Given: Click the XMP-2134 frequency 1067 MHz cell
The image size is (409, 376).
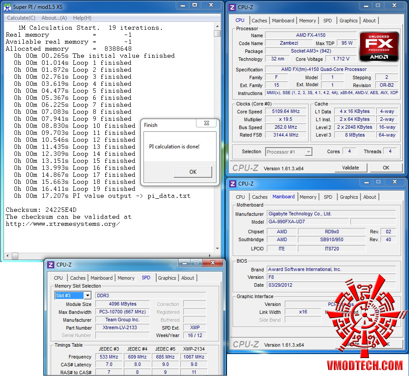Looking at the screenshot, I should (193, 357).
